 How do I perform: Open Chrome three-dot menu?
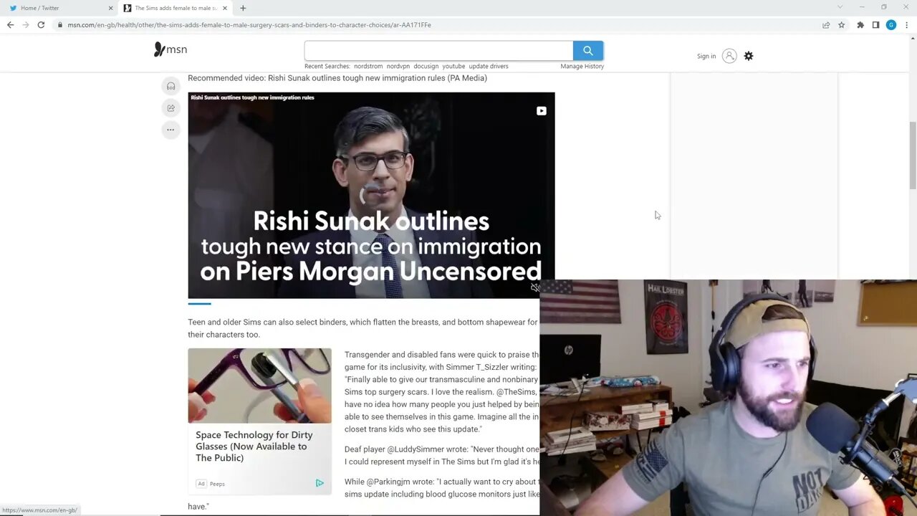(906, 24)
